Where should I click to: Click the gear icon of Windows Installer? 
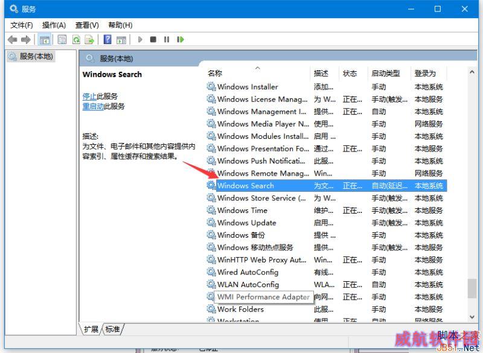point(211,86)
